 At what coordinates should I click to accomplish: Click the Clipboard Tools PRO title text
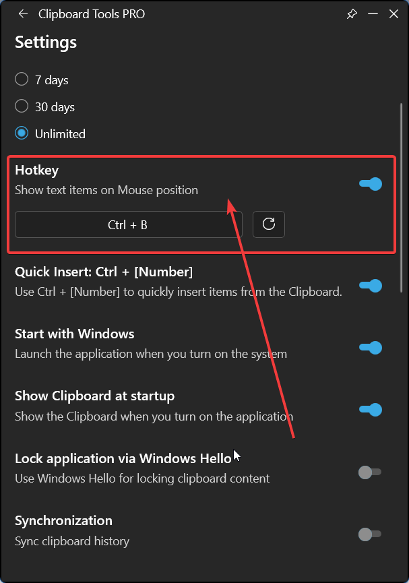tap(92, 14)
